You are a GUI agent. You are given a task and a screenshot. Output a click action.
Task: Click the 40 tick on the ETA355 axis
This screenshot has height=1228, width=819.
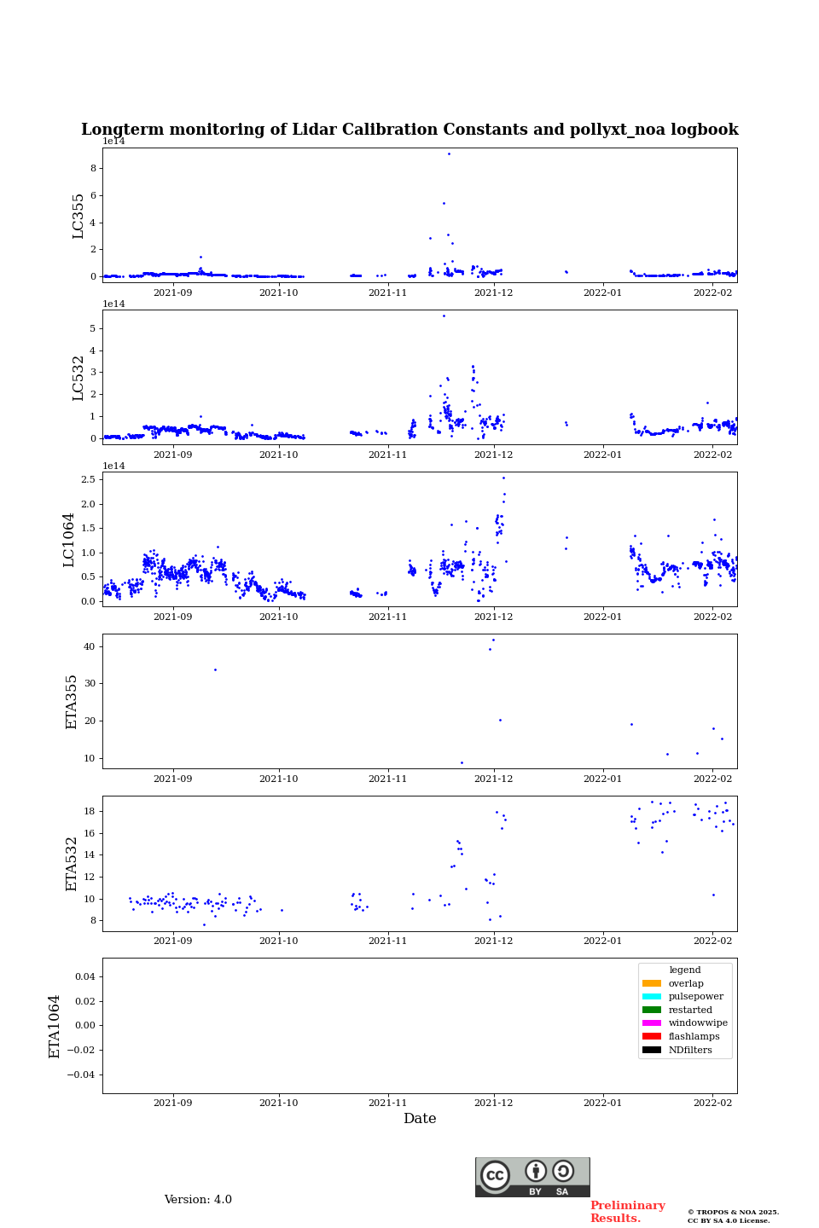(90, 646)
